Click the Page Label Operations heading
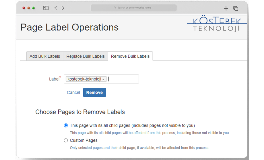Image resolution: width=264 pixels, height=160 pixels. 69,27
